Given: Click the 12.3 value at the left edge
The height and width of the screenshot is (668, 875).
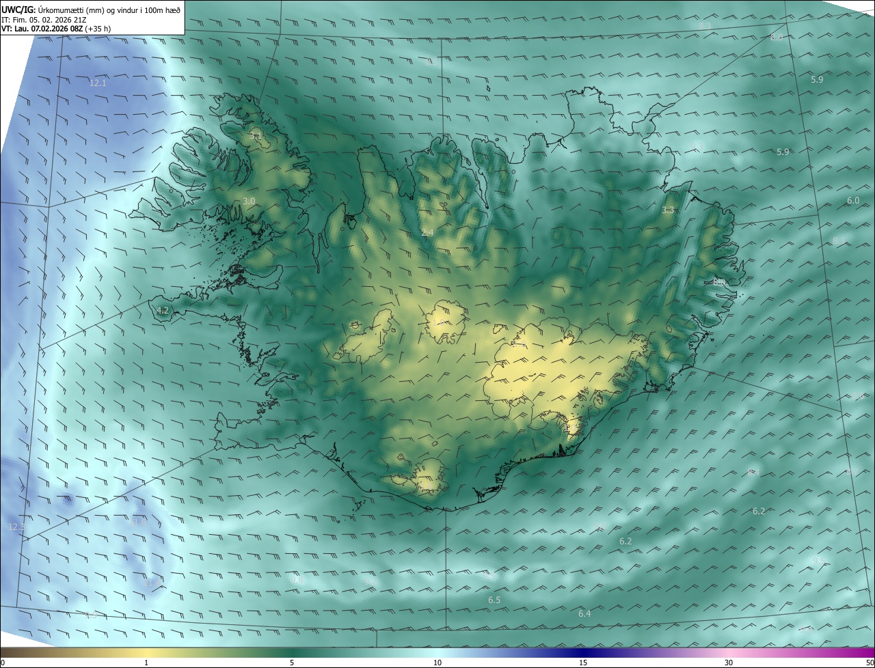Looking at the screenshot, I should point(16,527).
